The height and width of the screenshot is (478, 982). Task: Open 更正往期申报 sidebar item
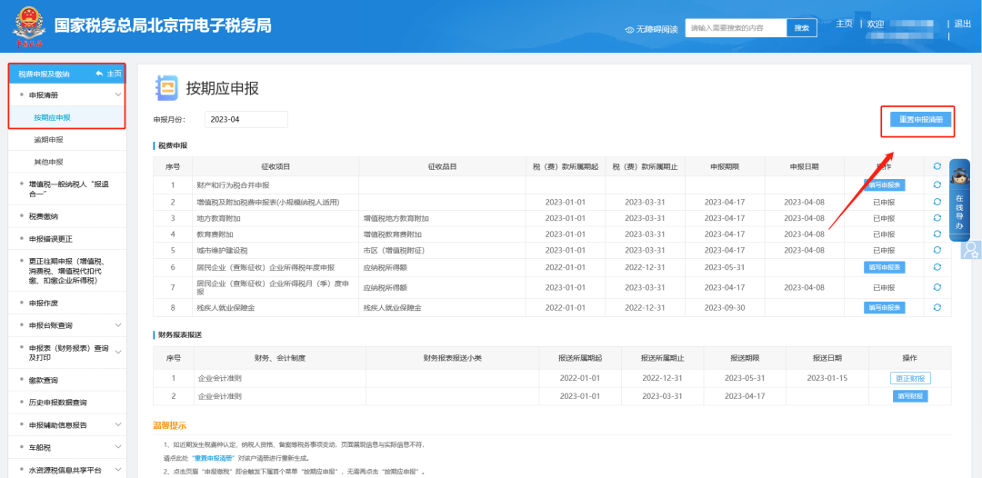click(65, 271)
